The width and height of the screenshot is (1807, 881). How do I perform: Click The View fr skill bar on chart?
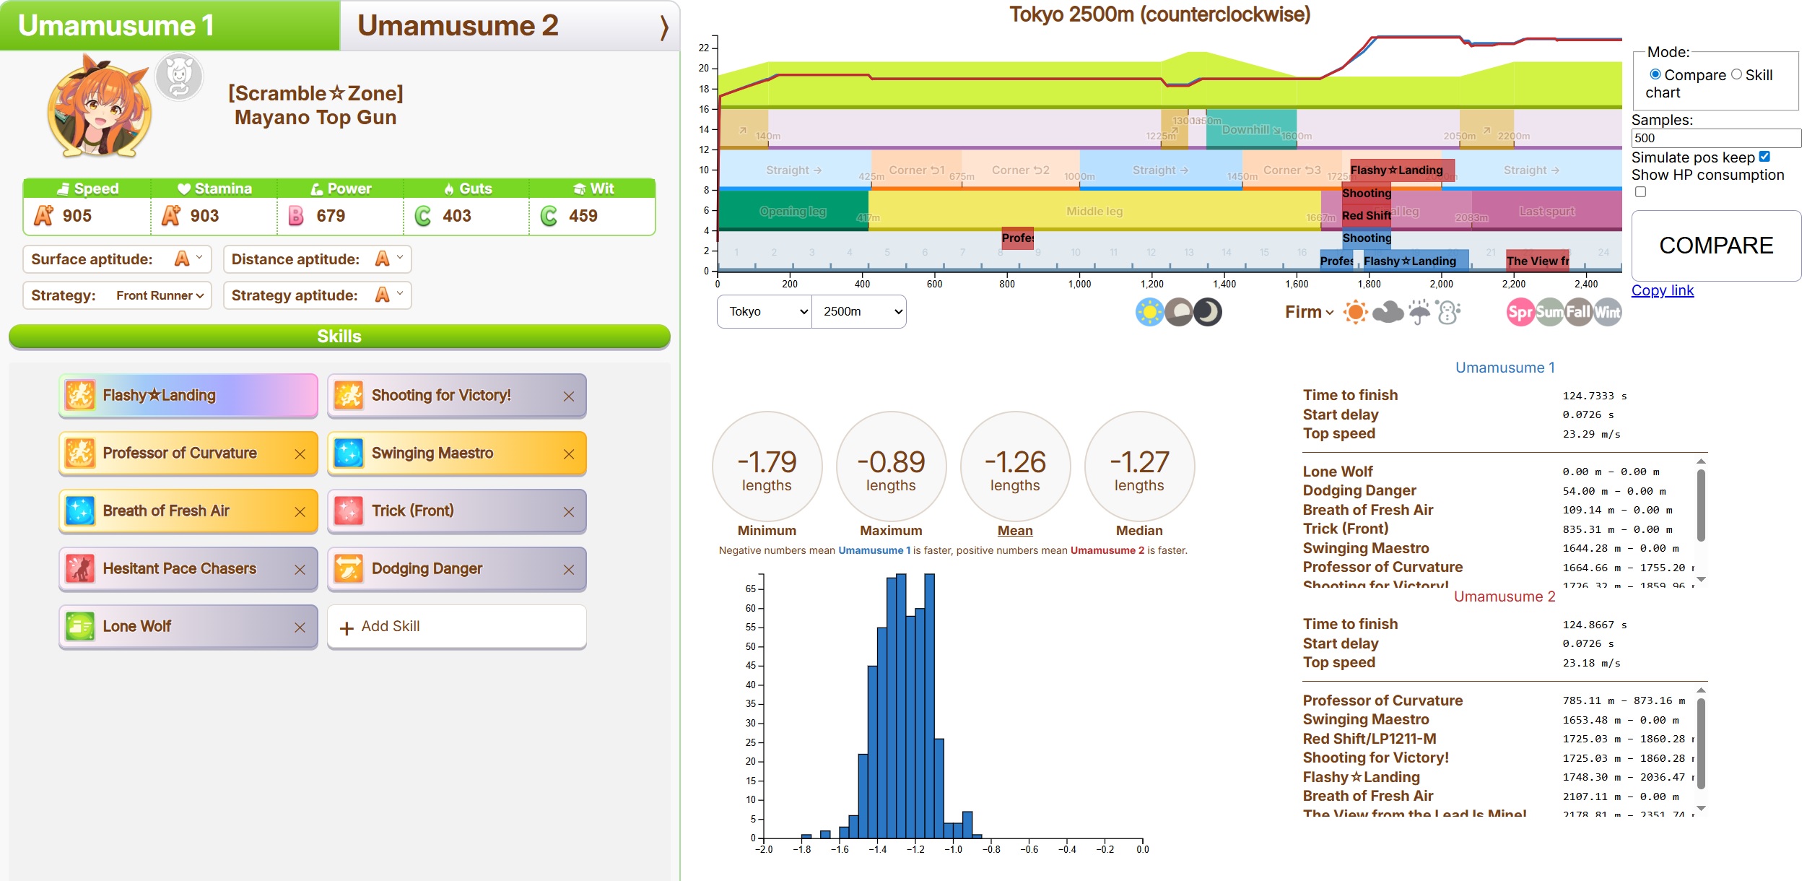click(x=1538, y=261)
